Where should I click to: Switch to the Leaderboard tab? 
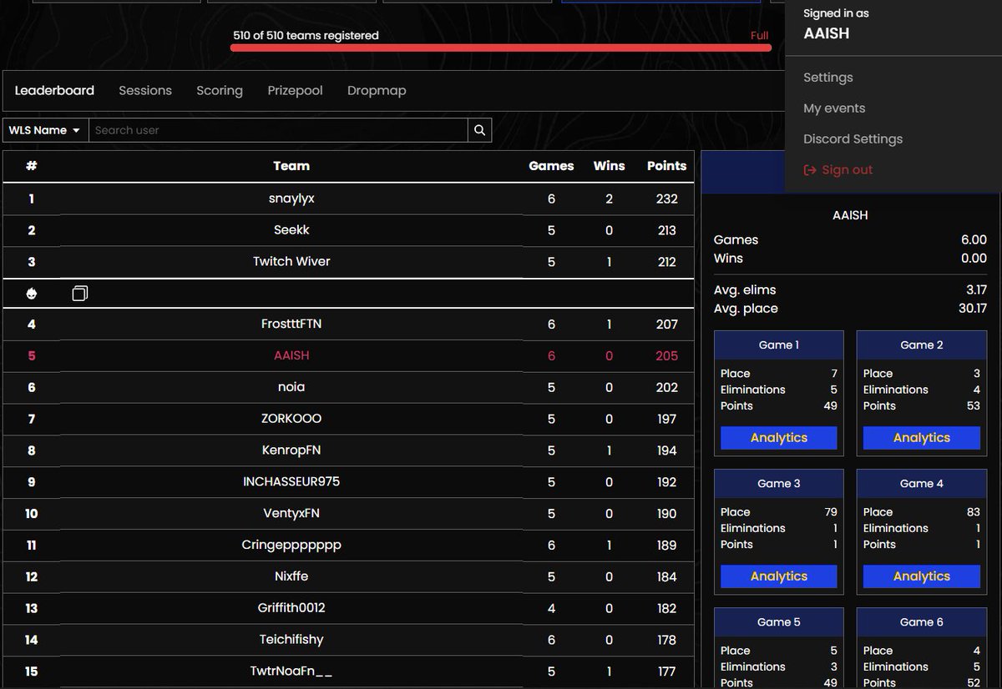pos(54,90)
